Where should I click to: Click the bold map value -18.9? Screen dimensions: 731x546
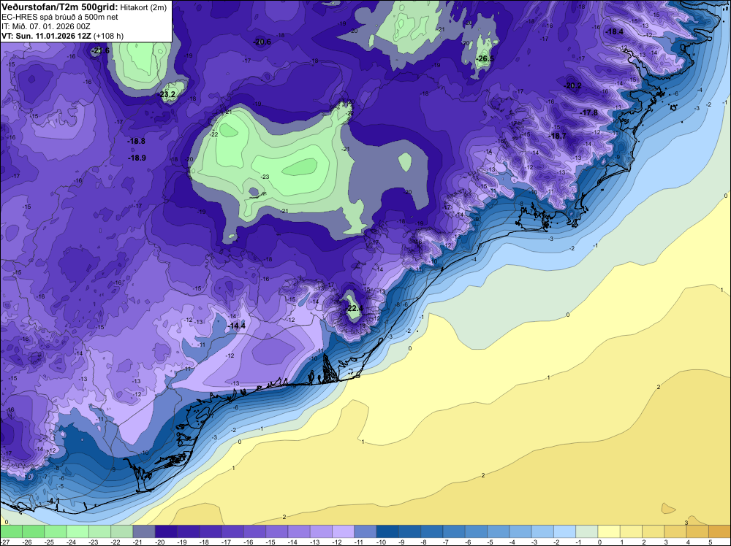[137, 158]
